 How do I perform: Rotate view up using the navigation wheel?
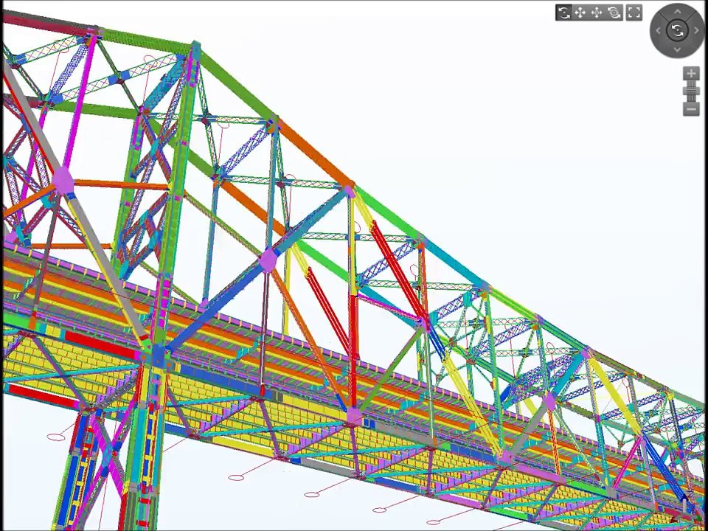click(x=678, y=13)
